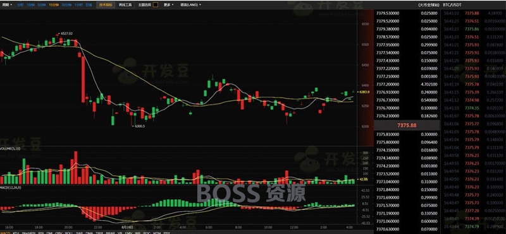
Task: Switch to the 1分钟 interval
Action: pos(30,5)
